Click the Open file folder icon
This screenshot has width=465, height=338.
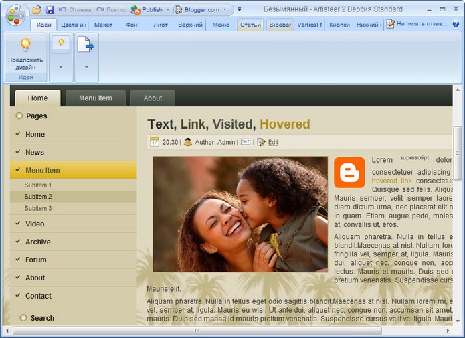(x=37, y=10)
